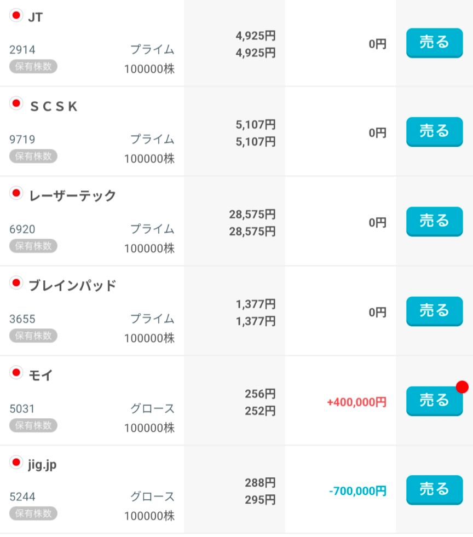Click the Japan flag icon beside SCSK
The width and height of the screenshot is (473, 537).
click(16, 103)
